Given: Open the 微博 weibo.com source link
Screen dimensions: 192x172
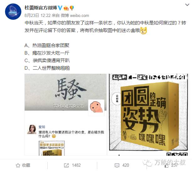Looking at the screenshot, I should click(x=75, y=15).
